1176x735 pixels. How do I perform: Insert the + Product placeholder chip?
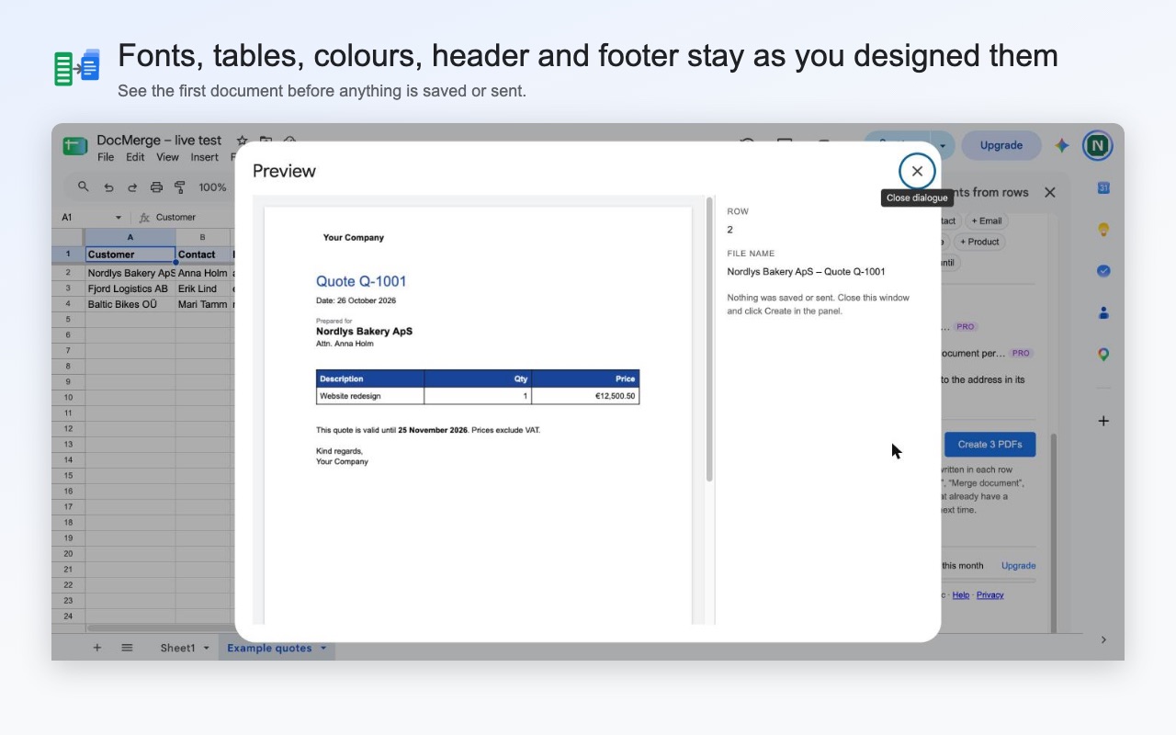(979, 242)
